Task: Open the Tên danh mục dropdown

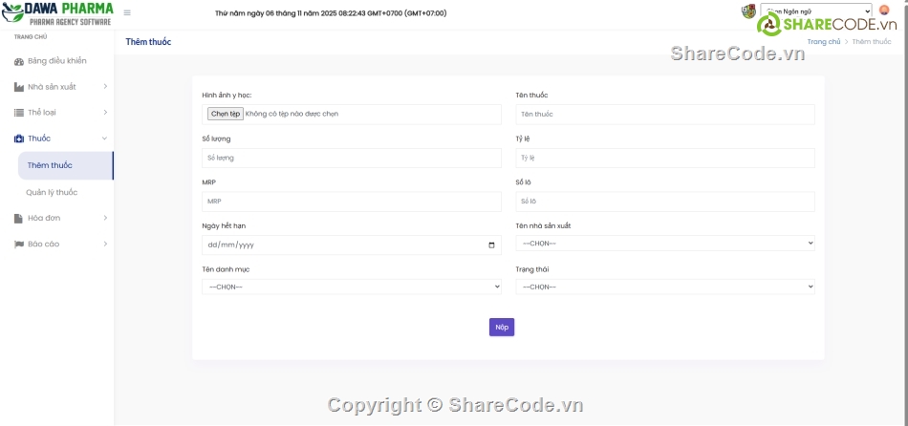Action: [x=351, y=287]
